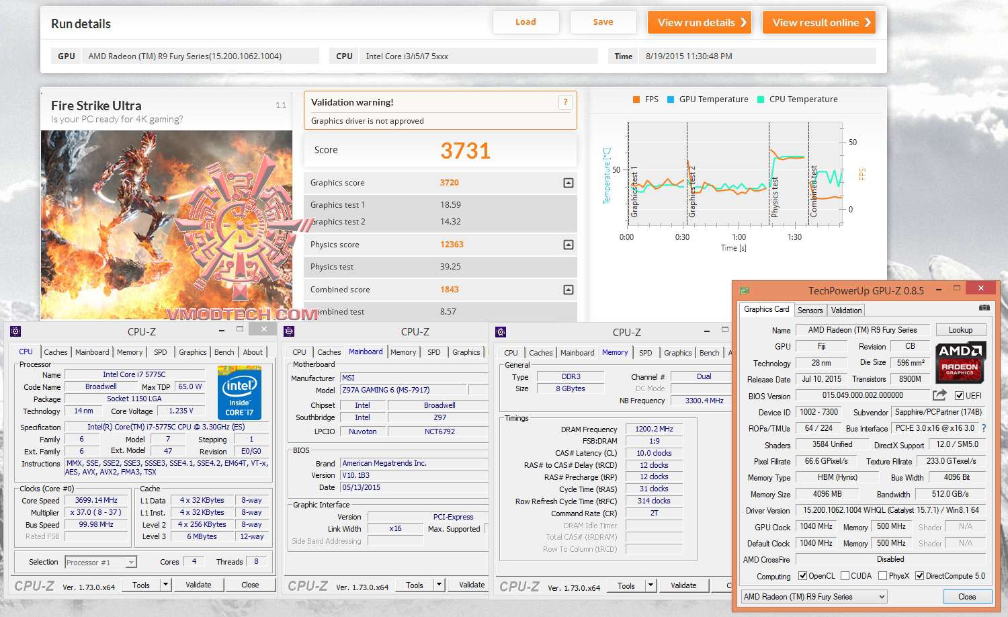Click the Physics score value 12363

tap(452, 245)
